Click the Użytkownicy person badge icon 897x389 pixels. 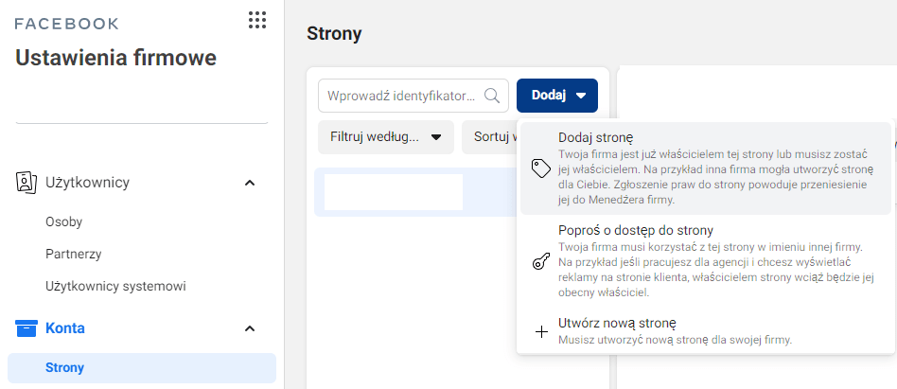(26, 182)
